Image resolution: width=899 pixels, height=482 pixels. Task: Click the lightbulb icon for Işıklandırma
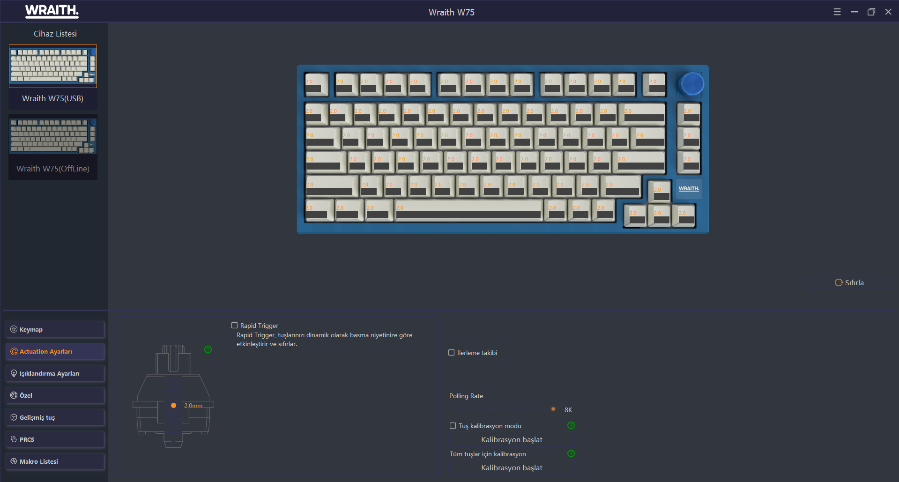pyautogui.click(x=14, y=373)
